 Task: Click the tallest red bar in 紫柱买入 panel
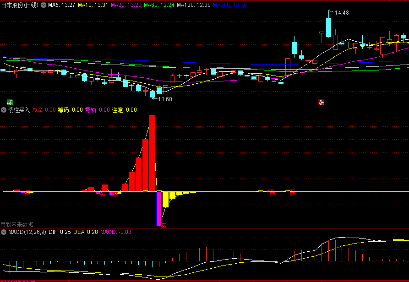153,153
